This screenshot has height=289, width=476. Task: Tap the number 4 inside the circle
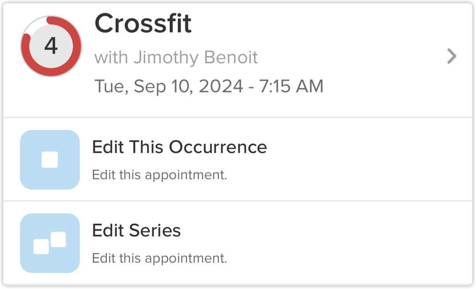51,46
